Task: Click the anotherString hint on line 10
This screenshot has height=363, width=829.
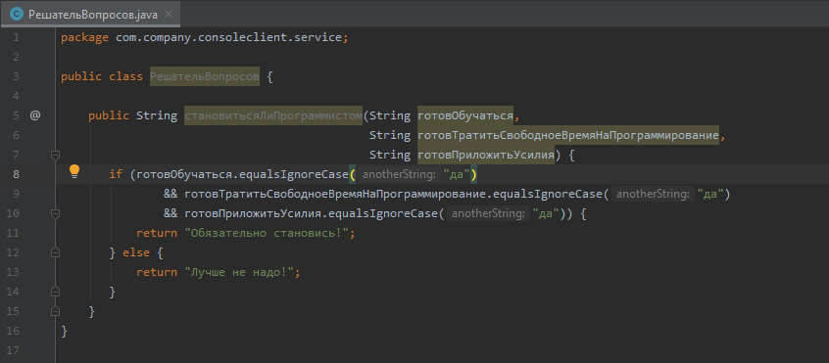Action: click(489, 213)
